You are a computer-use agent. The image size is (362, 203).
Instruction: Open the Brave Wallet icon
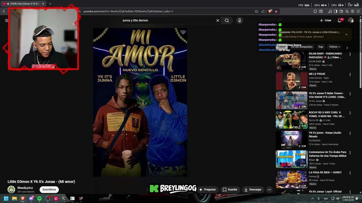[341, 11]
